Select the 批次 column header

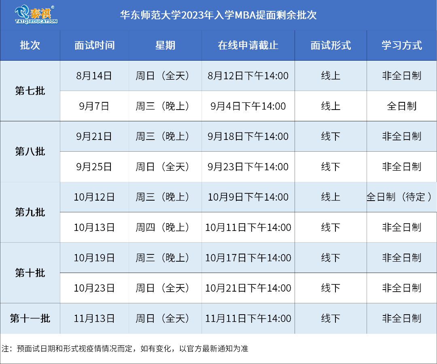[30, 45]
